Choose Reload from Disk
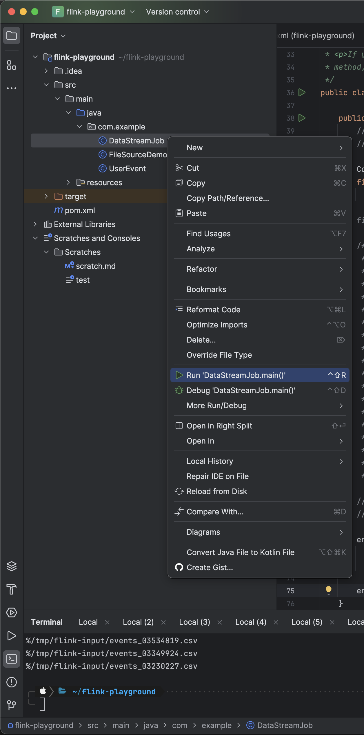The image size is (364, 735). [260, 491]
